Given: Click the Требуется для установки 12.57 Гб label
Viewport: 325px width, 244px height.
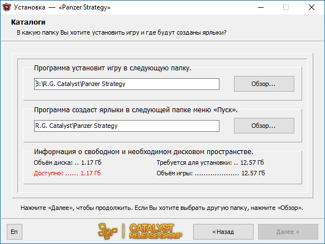Looking at the screenshot, I should (x=210, y=162).
